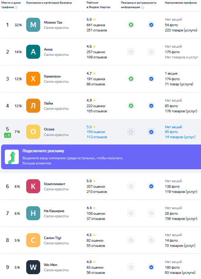Click the 'Подключите рекламу' banner
Viewport: 201px width, 279px height.
[101, 157]
